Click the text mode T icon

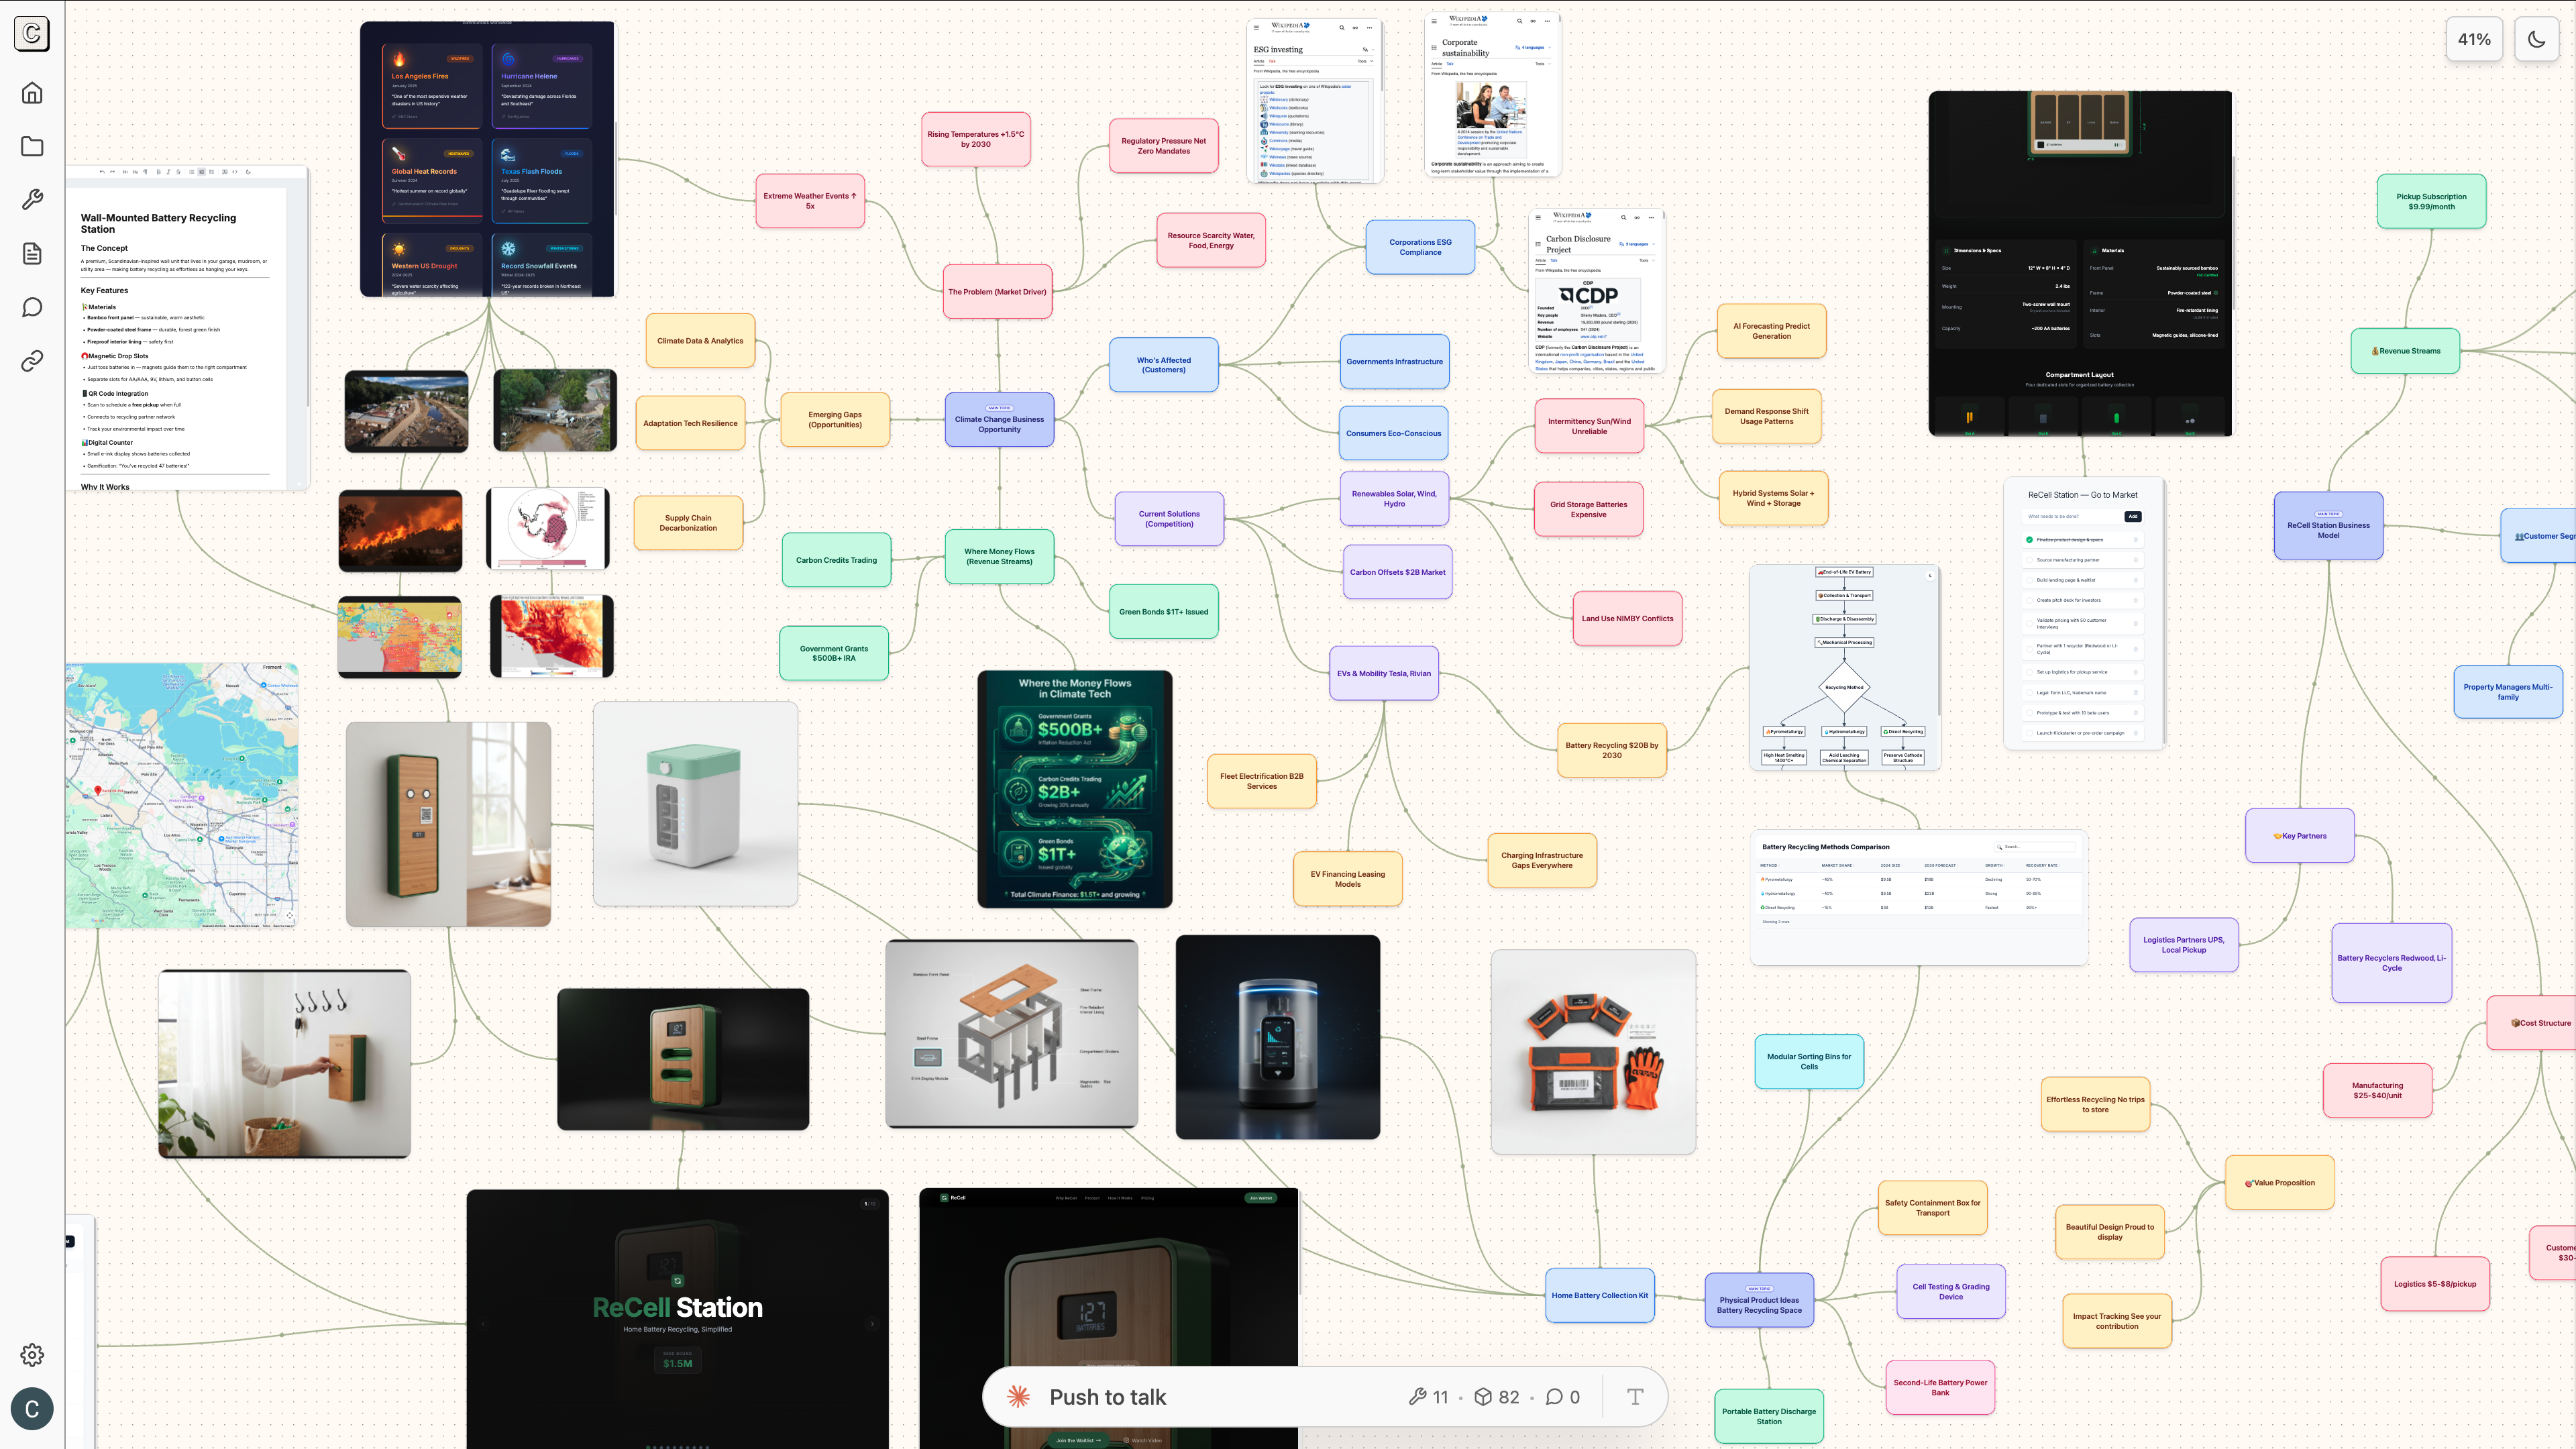point(1635,1397)
